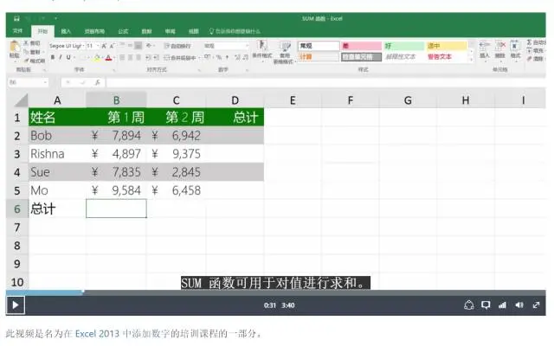This screenshot has height=346, width=554.
Task: Click the yellow Fill Color bucket icon
Action: pos(97,58)
